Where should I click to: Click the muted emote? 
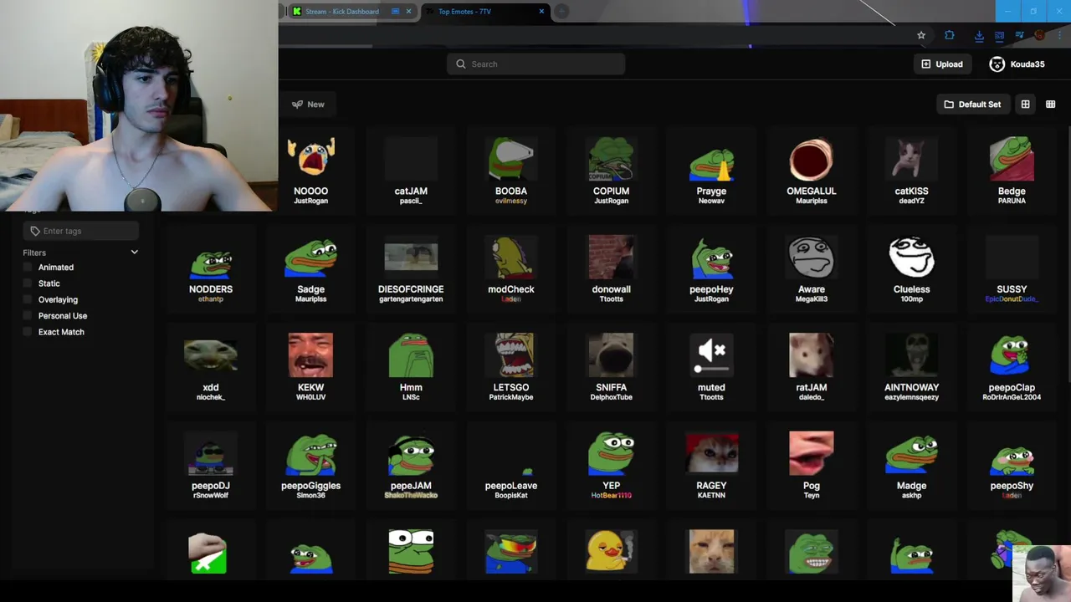[711, 367]
